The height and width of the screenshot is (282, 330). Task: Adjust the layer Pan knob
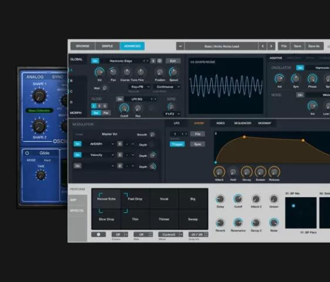point(113,72)
